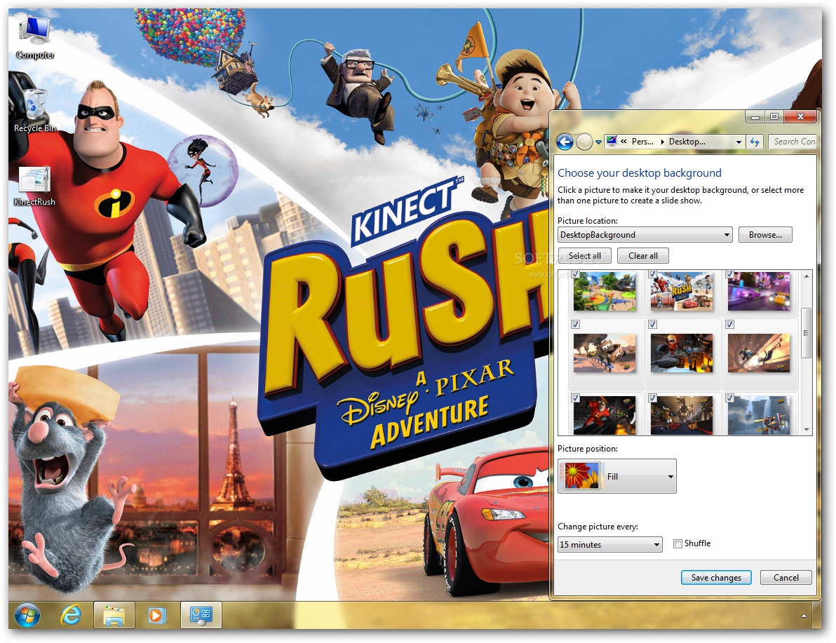Open the Computer desktop icon
The width and height of the screenshot is (836, 643).
coord(34,36)
